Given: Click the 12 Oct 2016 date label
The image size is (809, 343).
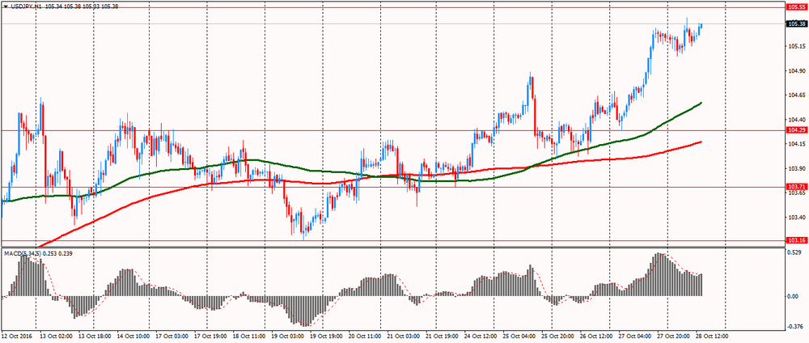Looking at the screenshot, I should [17, 335].
